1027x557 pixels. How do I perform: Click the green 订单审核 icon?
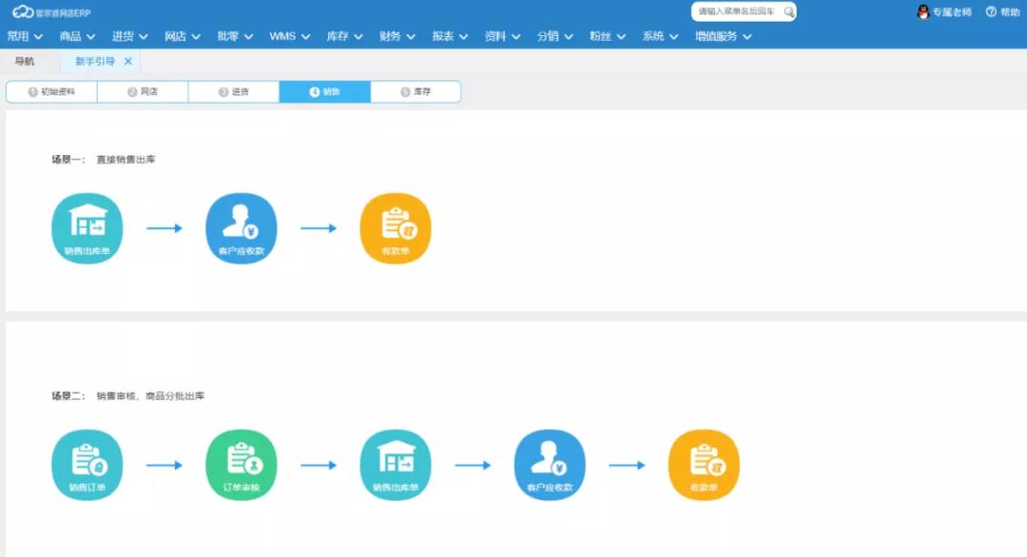(x=241, y=465)
